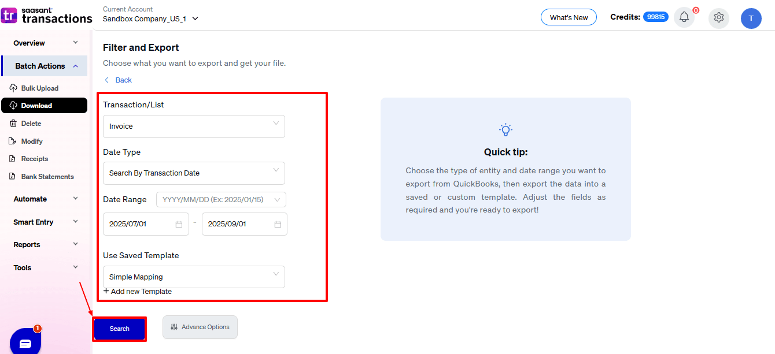Select Delete from Batch Actions menu
The width and height of the screenshot is (775, 354).
tap(31, 124)
